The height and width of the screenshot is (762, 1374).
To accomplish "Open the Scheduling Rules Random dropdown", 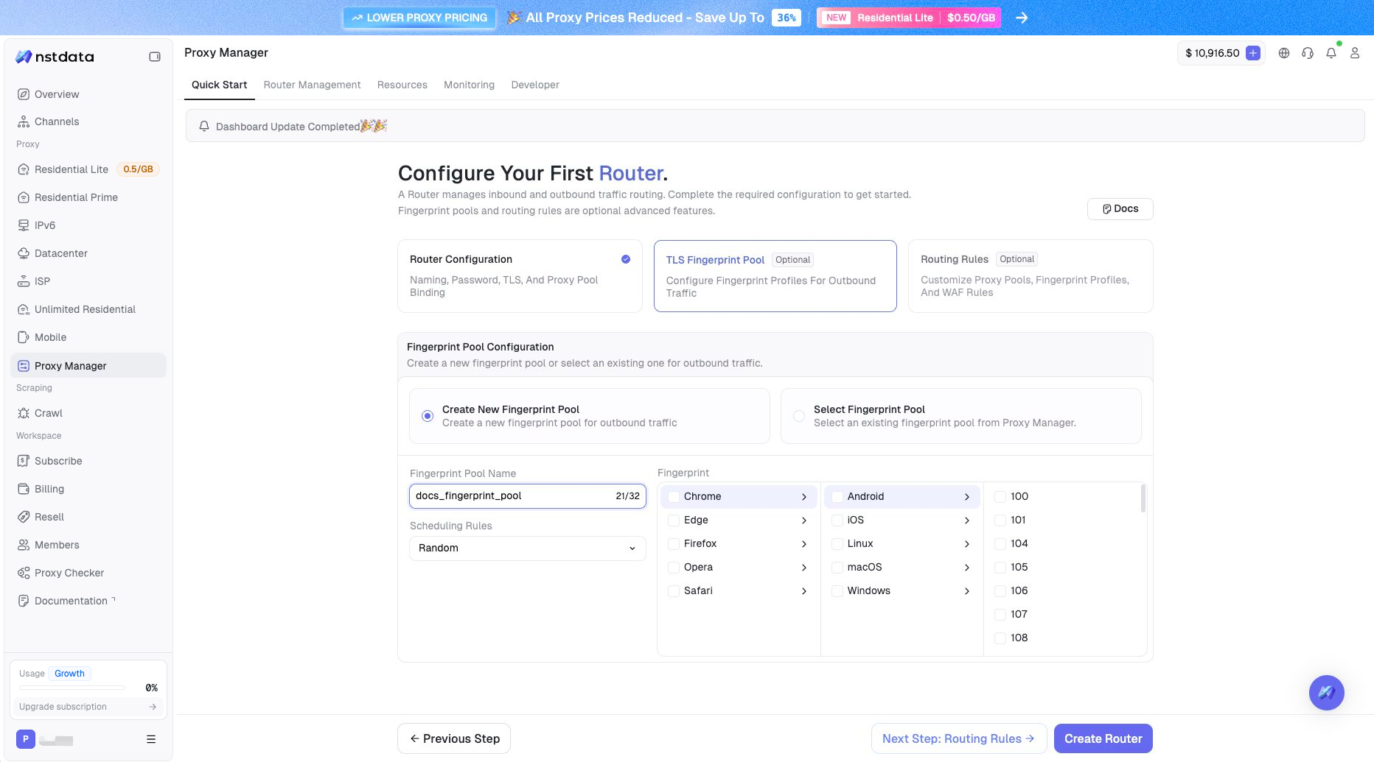I will (528, 548).
